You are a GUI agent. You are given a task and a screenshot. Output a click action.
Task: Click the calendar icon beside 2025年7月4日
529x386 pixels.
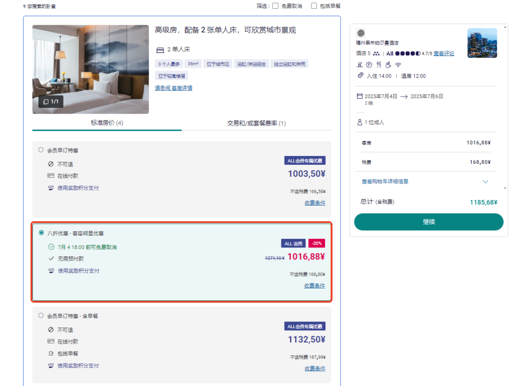coord(360,96)
